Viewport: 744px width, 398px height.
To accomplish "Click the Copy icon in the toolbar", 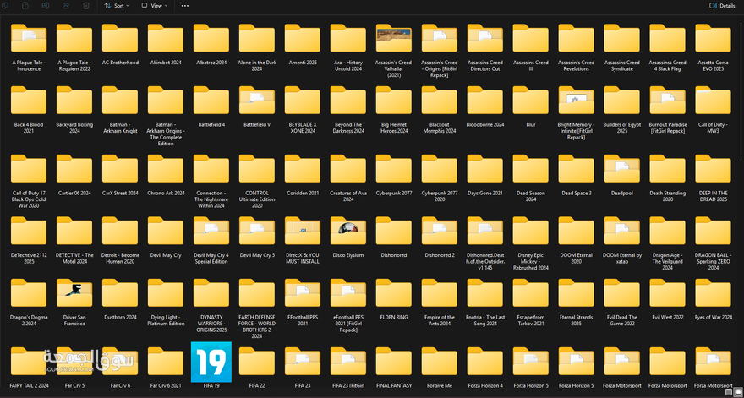I will pos(5,6).
